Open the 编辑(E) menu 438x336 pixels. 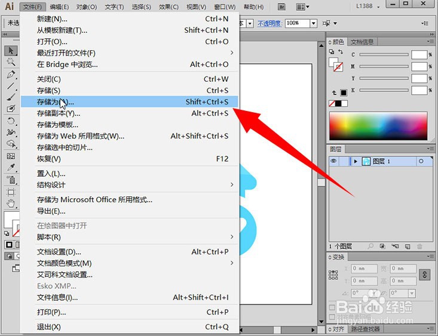59,7
